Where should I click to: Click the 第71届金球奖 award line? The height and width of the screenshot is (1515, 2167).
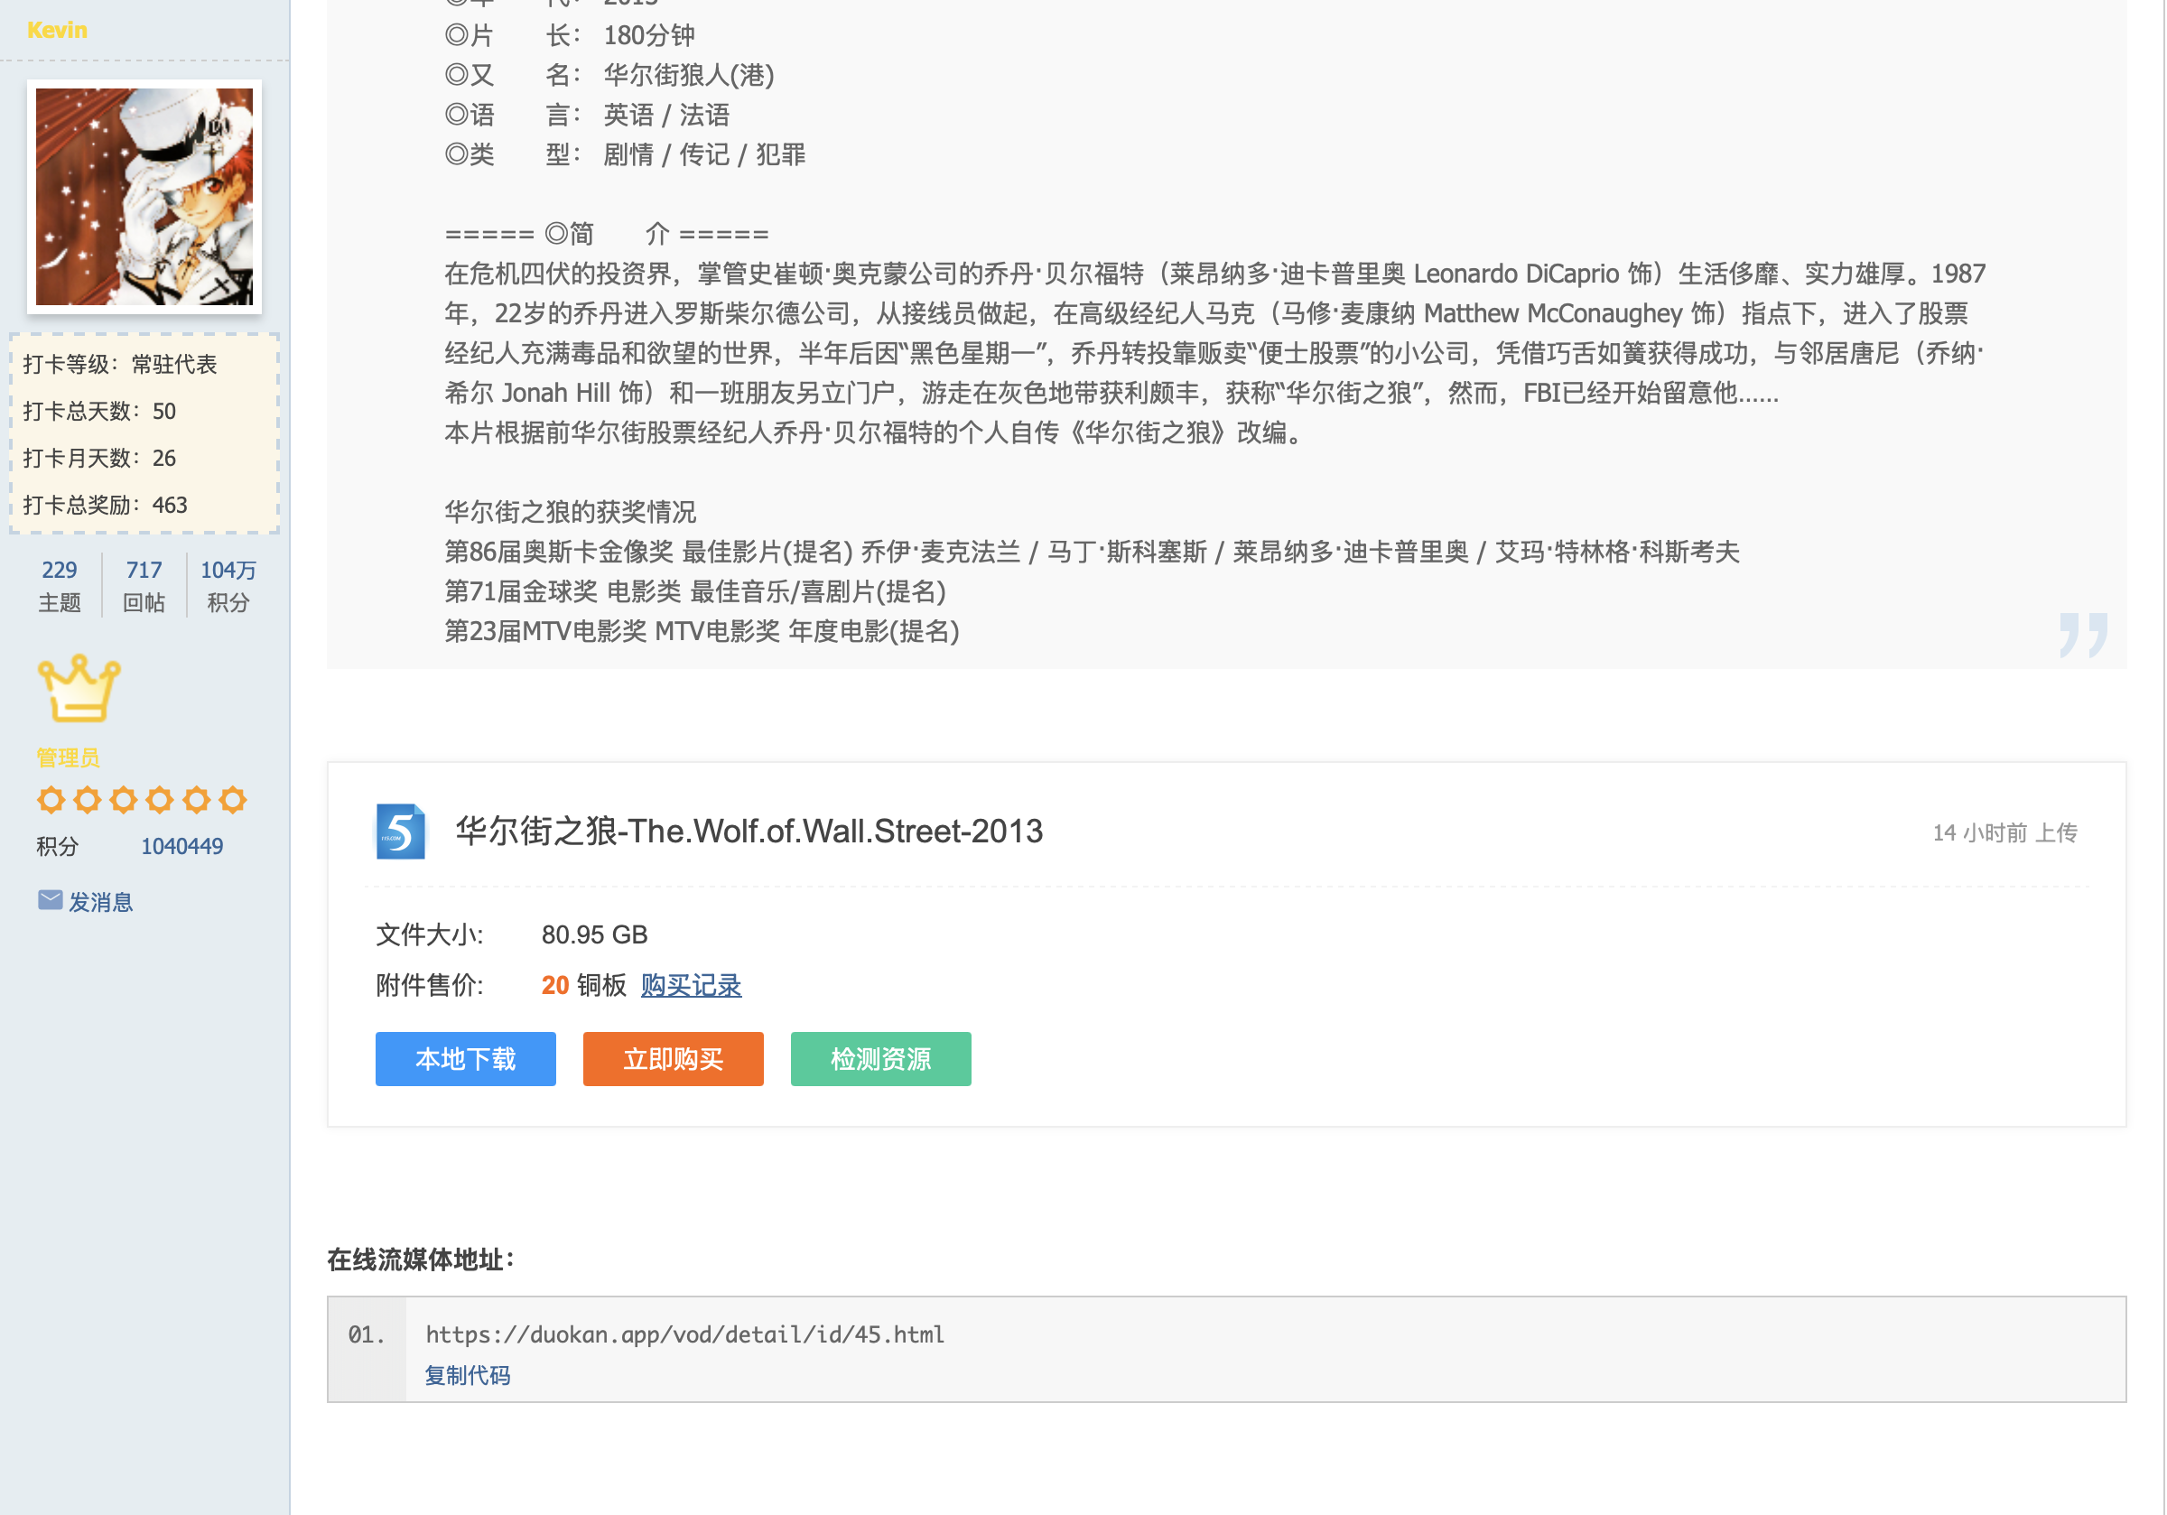coord(695,590)
